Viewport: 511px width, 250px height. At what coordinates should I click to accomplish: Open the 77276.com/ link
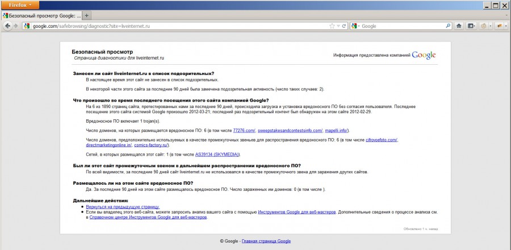(x=244, y=131)
